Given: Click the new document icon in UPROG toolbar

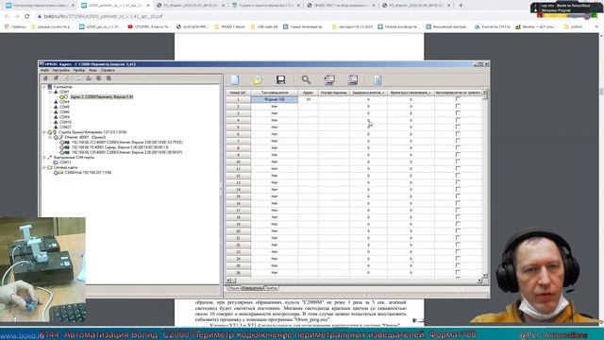Looking at the screenshot, I should [235, 79].
